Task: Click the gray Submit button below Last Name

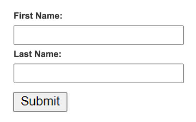Action: coord(40,102)
